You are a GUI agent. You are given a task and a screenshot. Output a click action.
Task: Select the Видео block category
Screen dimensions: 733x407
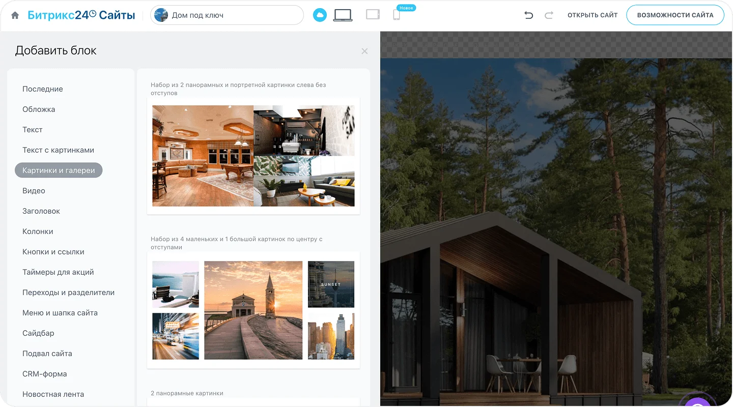tap(34, 191)
